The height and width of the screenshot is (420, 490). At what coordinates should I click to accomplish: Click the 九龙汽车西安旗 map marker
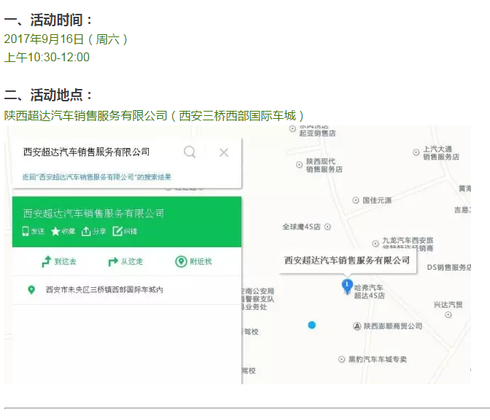[x=376, y=244]
